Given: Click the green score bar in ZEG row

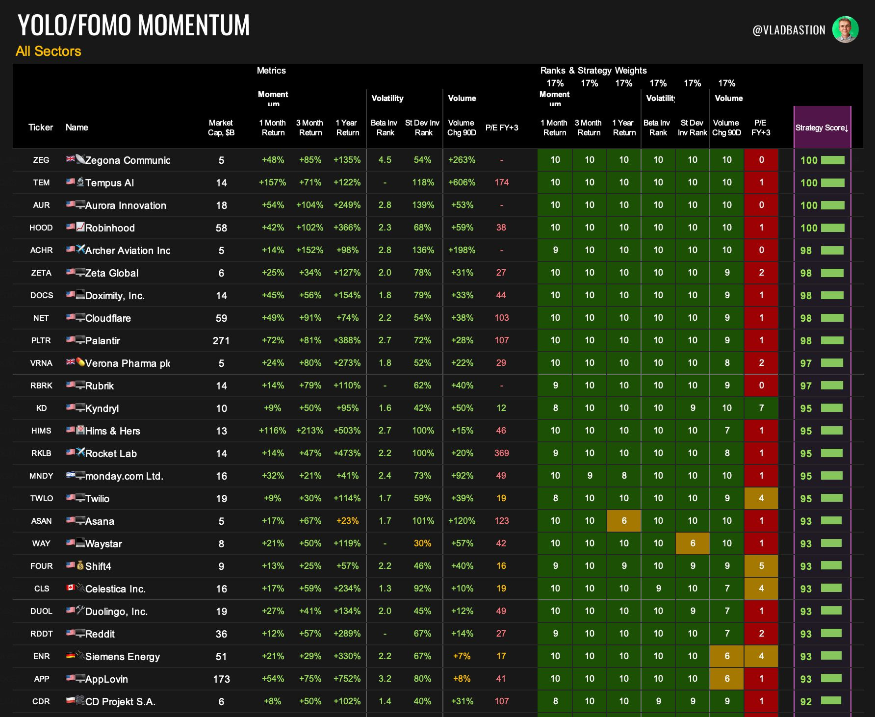Looking at the screenshot, I should click(833, 160).
